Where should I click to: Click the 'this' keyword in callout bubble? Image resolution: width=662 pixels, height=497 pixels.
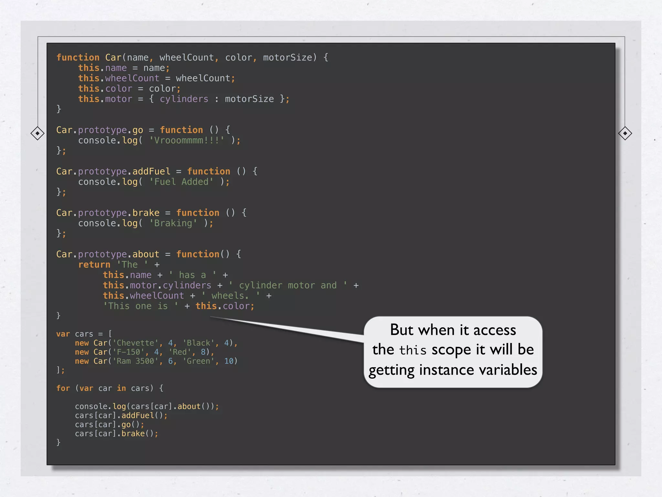413,350
